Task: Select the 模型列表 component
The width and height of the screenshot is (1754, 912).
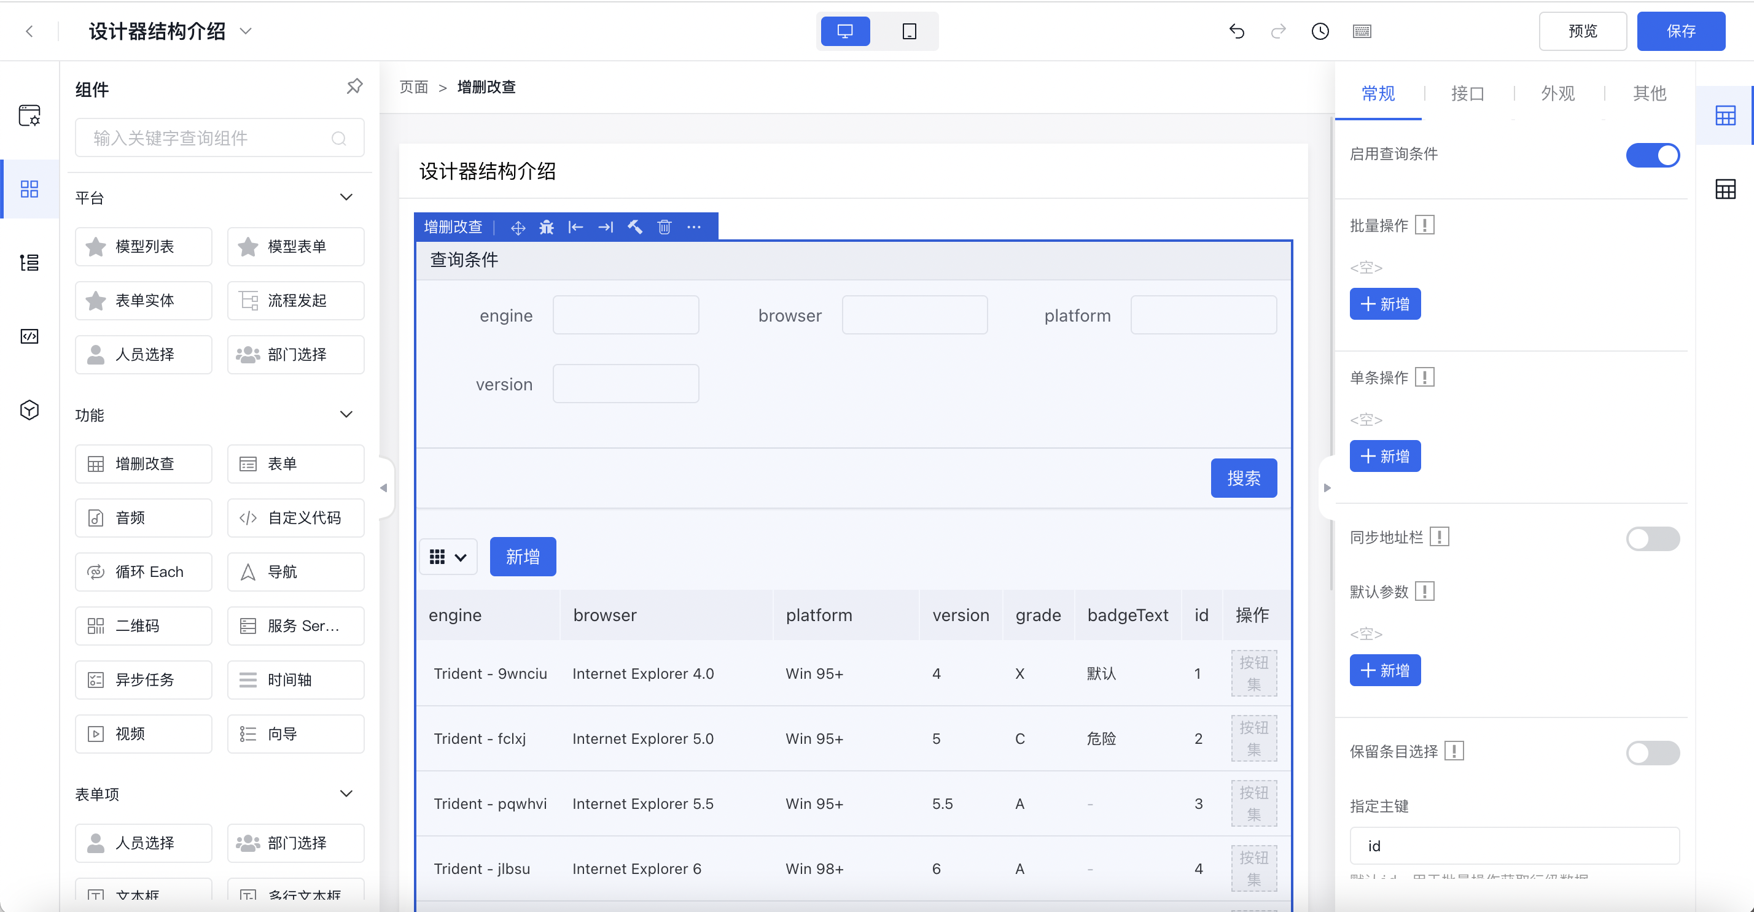Action: click(144, 246)
